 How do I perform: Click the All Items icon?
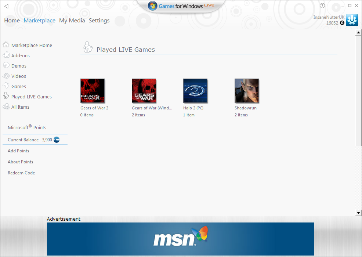(x=6, y=106)
